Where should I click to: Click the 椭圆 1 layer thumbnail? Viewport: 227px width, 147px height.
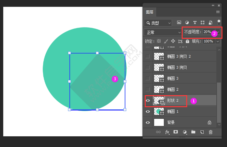[x=159, y=111]
